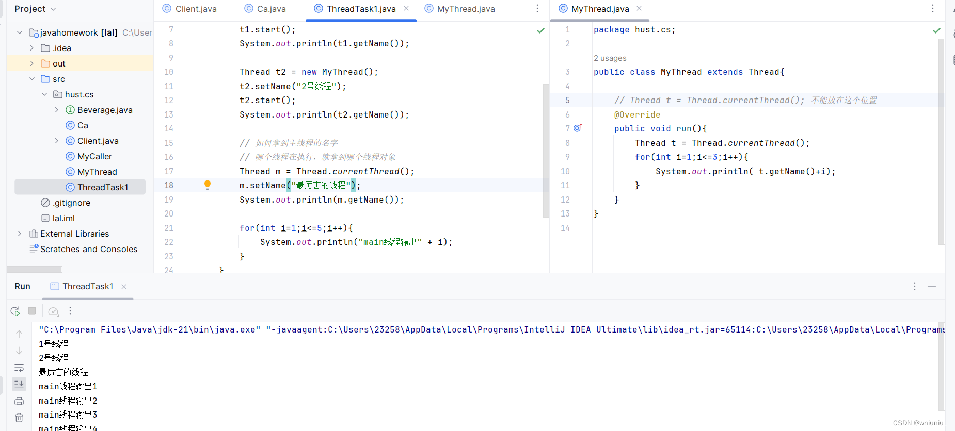Collapse the src folder
Screen dimensions: 955x431
[32, 79]
